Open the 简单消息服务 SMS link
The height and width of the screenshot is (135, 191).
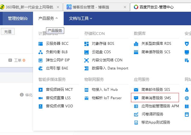click(156, 98)
